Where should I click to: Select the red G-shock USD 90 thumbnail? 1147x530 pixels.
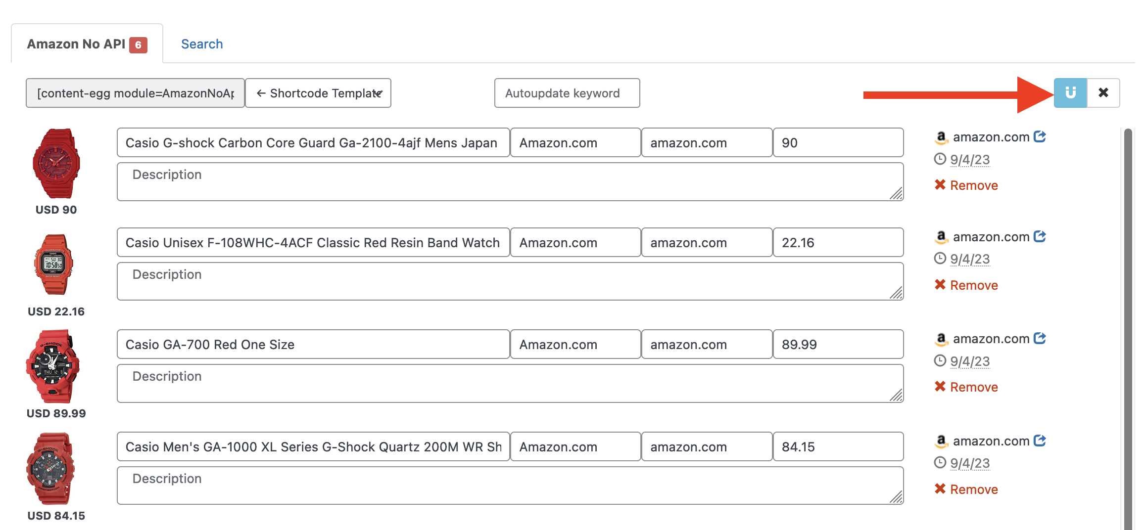56,164
